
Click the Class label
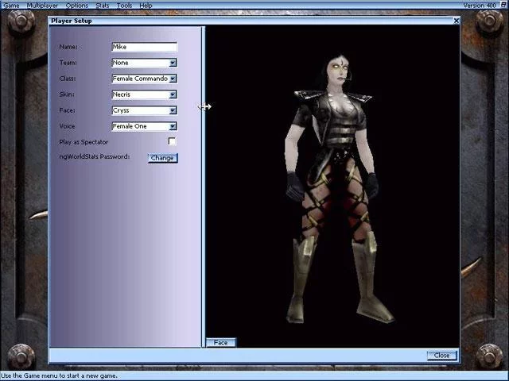click(67, 79)
